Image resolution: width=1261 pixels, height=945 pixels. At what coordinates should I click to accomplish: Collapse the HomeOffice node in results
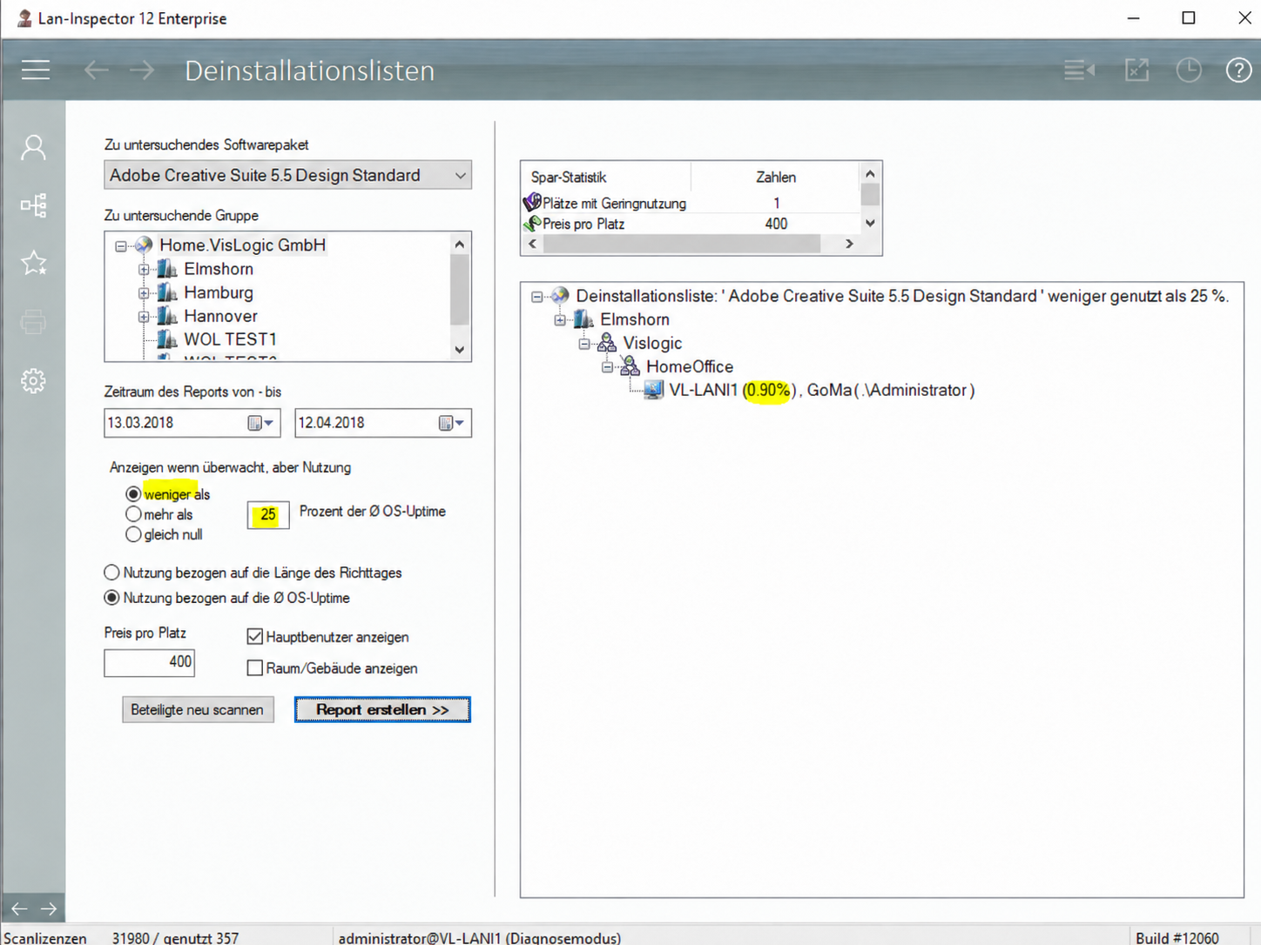tap(607, 367)
